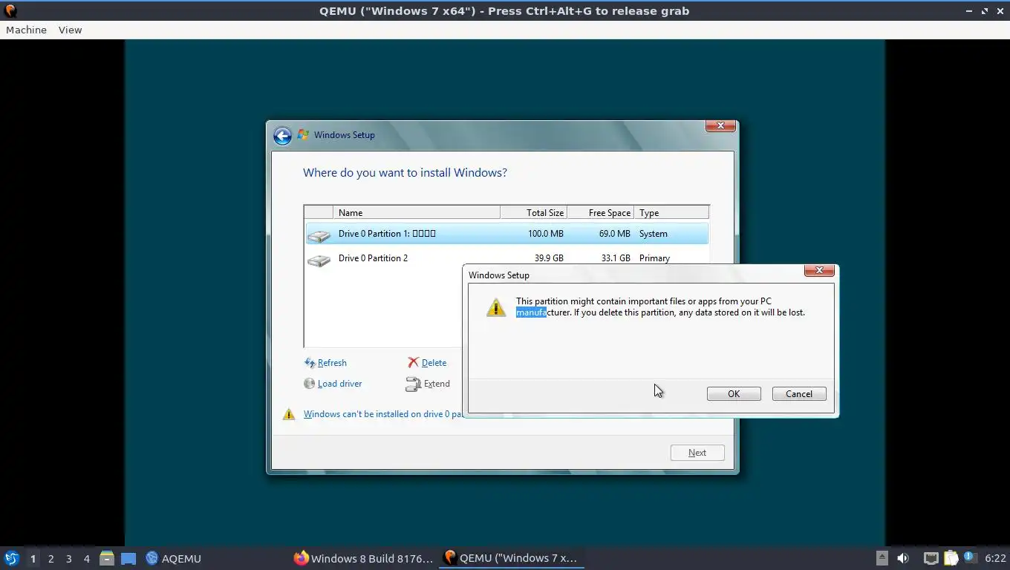Cancel the partition deletion warning

[799, 394]
